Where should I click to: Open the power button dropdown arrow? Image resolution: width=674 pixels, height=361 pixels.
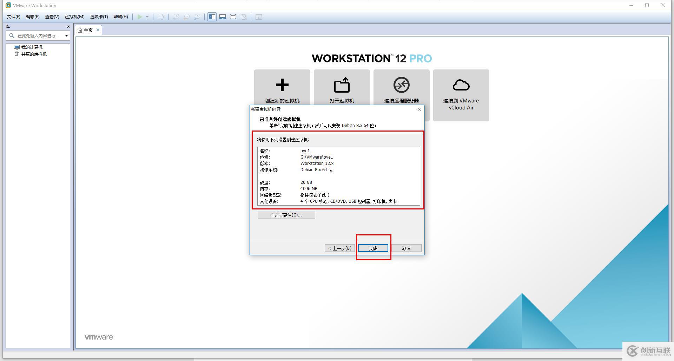(x=147, y=16)
